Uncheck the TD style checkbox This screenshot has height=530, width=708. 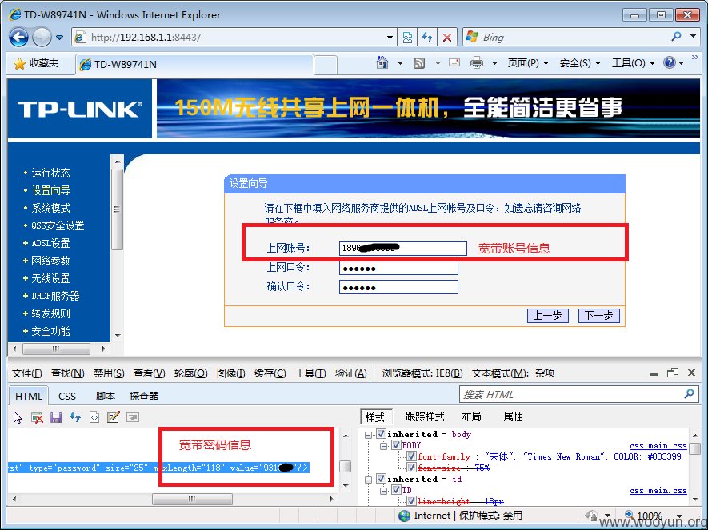[x=396, y=490]
